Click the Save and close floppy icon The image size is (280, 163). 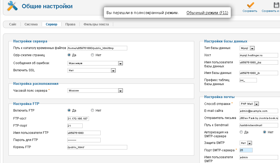[x=277, y=5]
